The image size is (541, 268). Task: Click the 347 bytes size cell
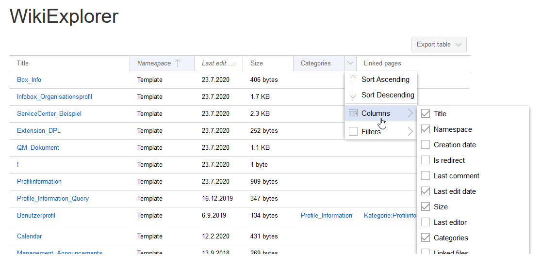pos(264,198)
